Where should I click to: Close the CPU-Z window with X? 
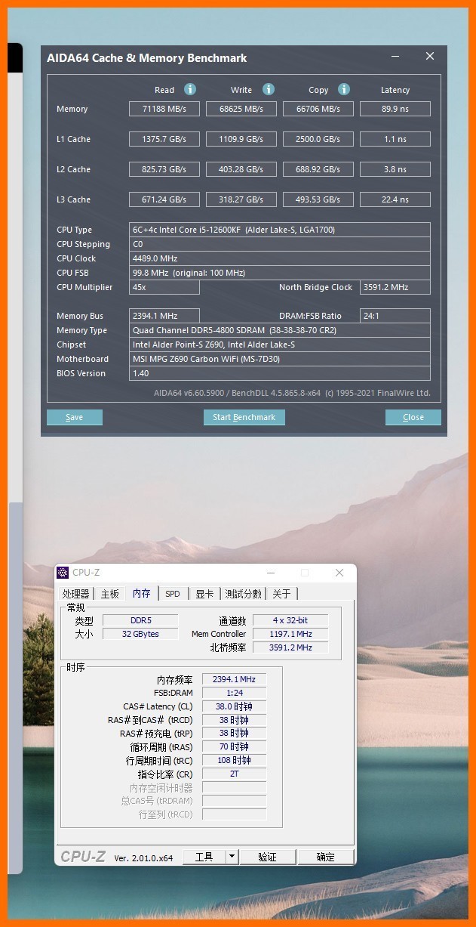339,573
